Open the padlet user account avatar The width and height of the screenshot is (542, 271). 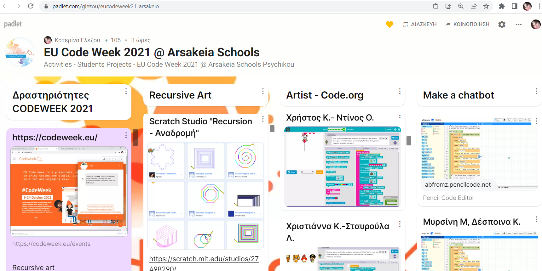pos(536,24)
